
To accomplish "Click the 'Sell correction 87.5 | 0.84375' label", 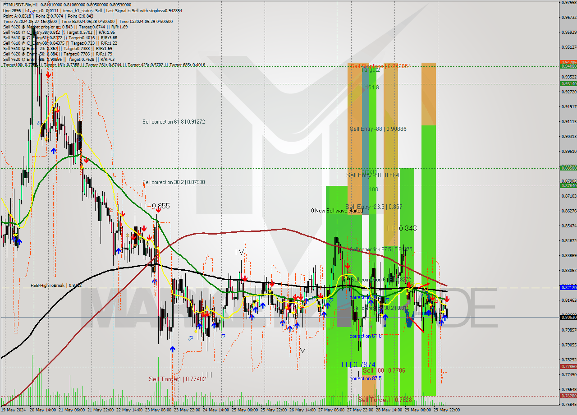I will [x=381, y=249].
